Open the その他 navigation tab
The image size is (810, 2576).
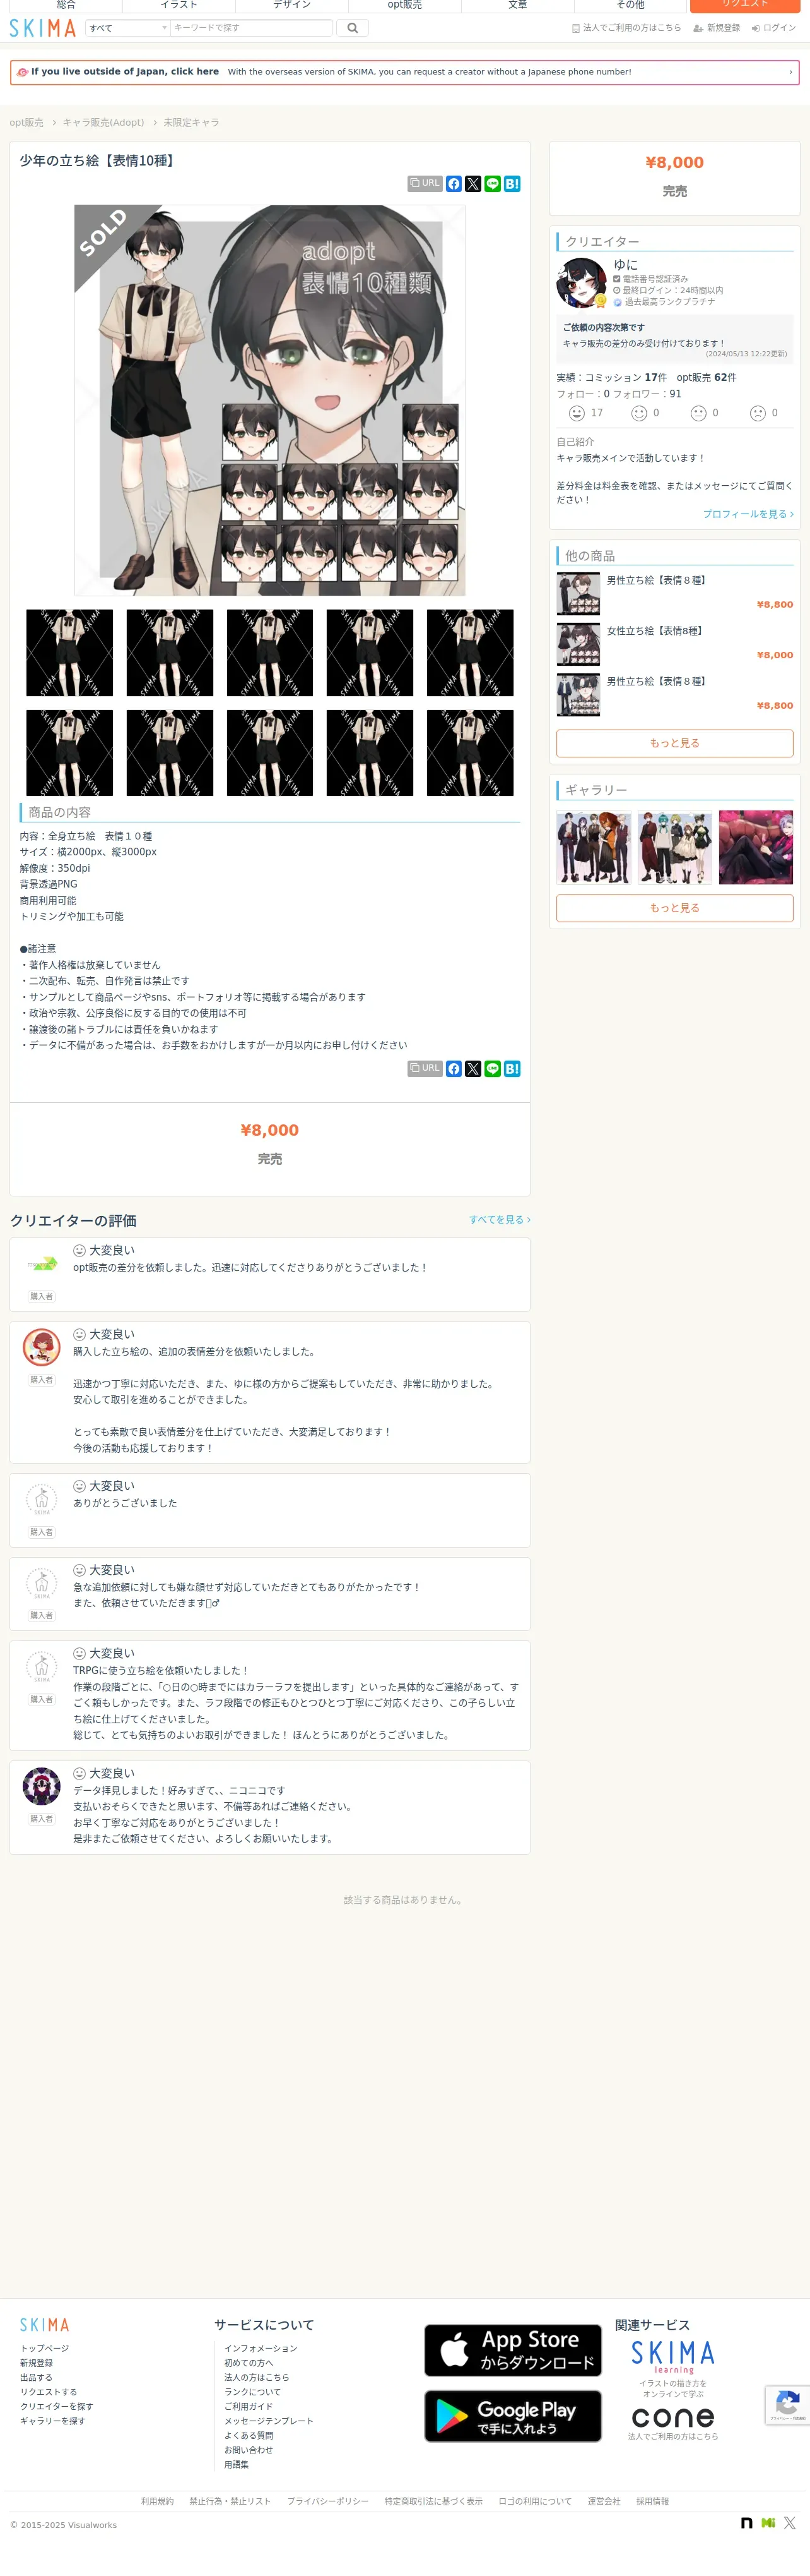pyautogui.click(x=630, y=5)
